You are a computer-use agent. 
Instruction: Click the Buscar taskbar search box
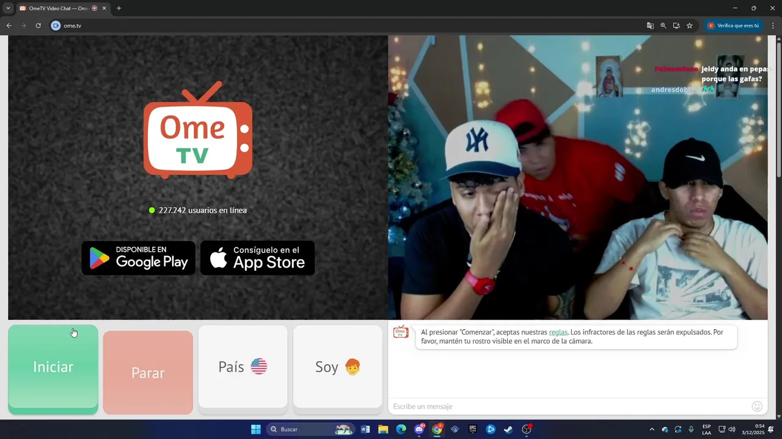click(310, 429)
